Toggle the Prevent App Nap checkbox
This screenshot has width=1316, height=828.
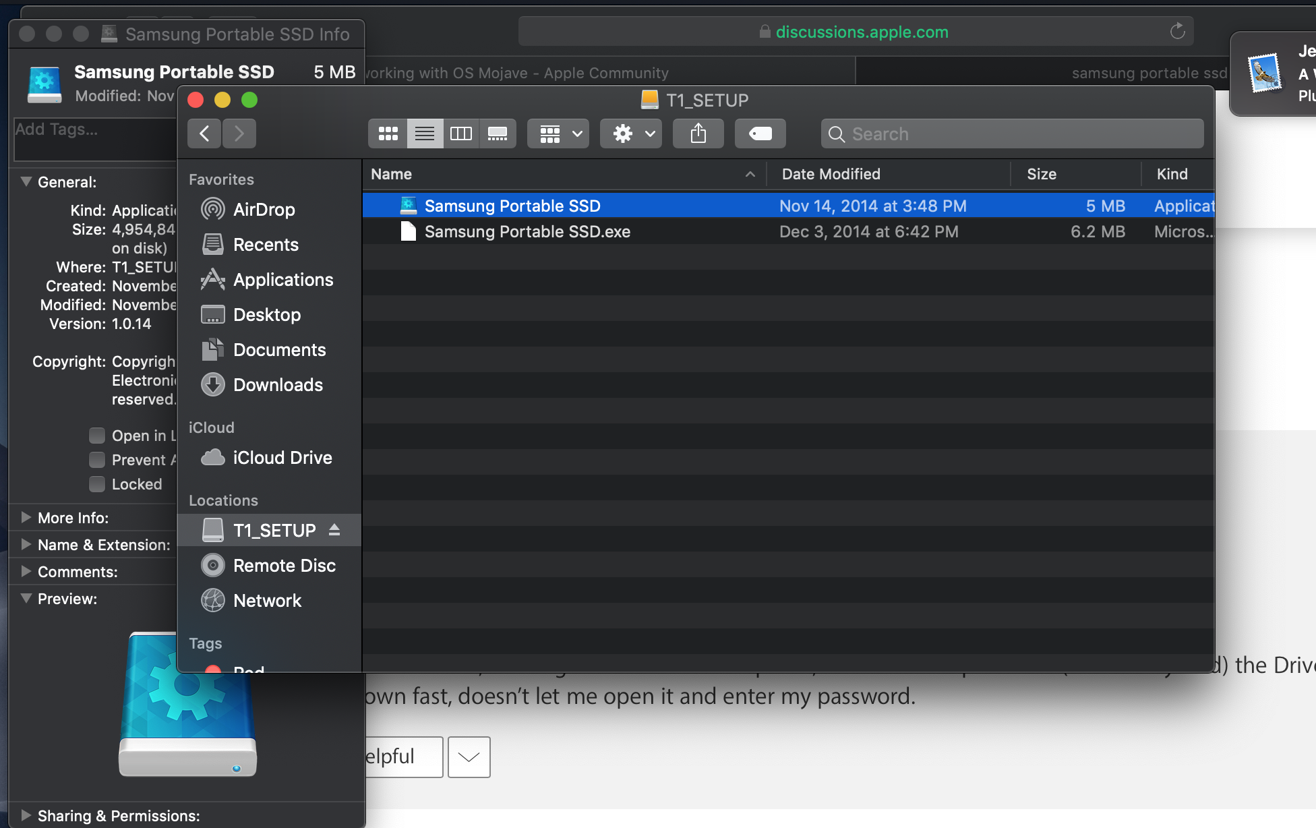[x=97, y=460]
